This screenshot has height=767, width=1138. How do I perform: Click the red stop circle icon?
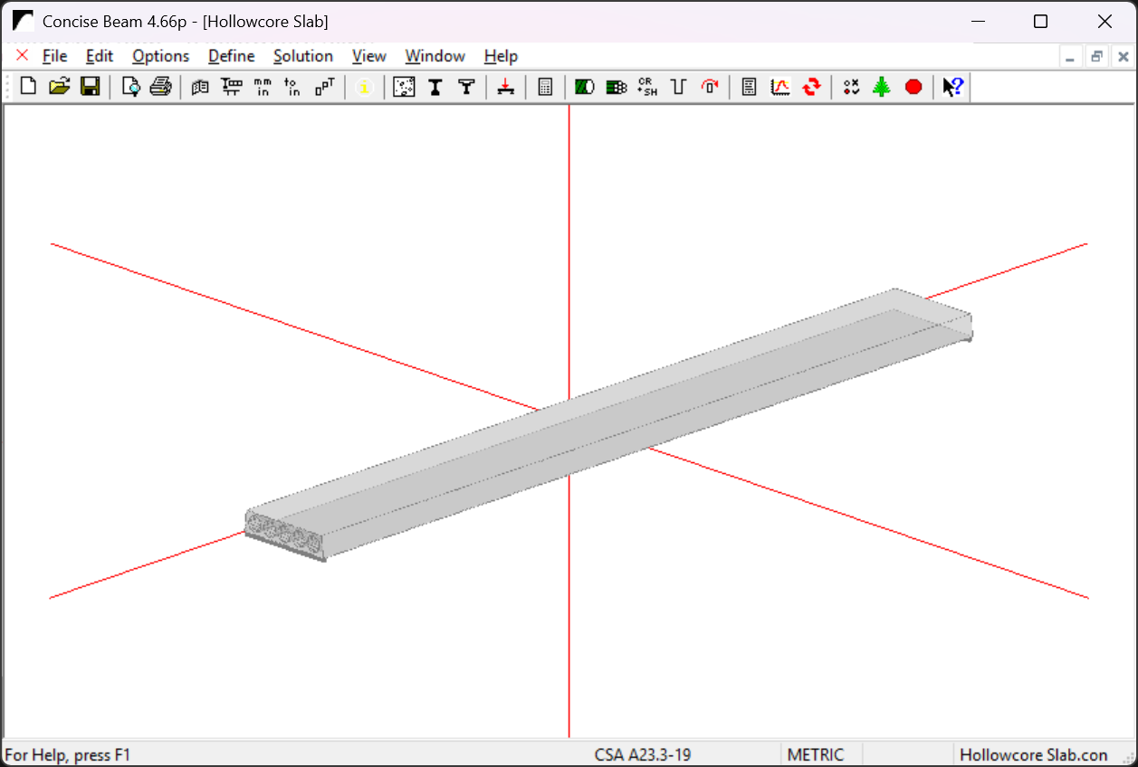click(913, 87)
